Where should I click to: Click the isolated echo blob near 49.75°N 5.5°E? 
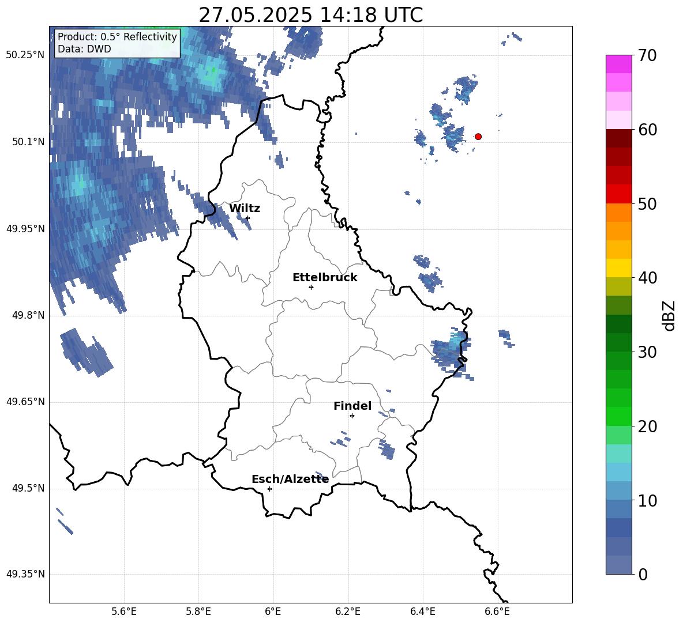coord(86,352)
